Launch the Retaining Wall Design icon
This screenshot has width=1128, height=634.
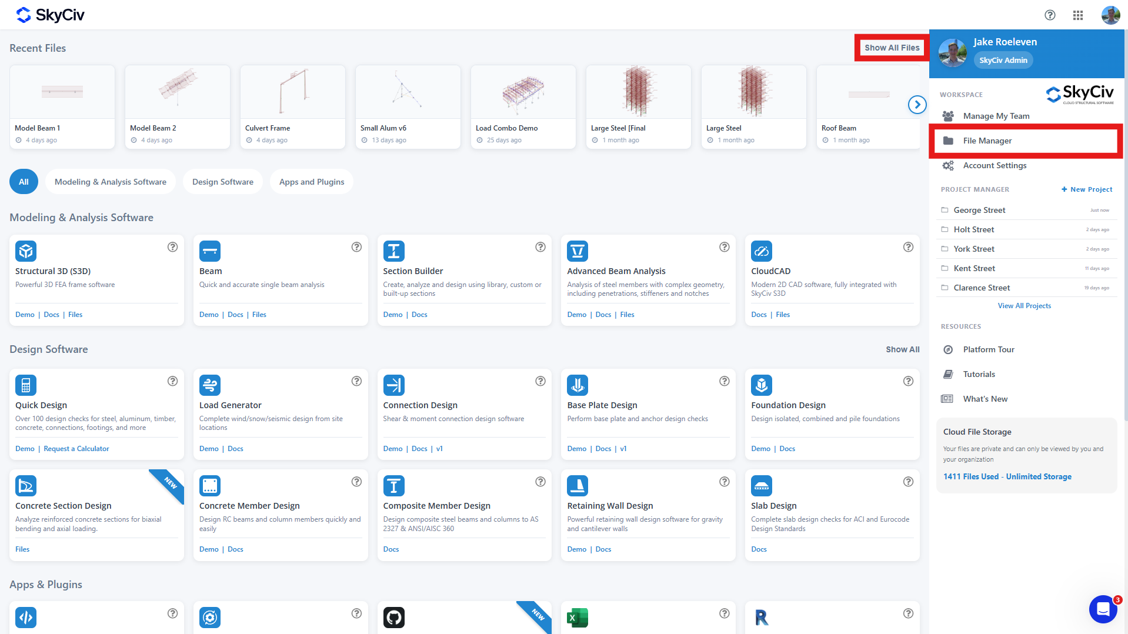(578, 486)
